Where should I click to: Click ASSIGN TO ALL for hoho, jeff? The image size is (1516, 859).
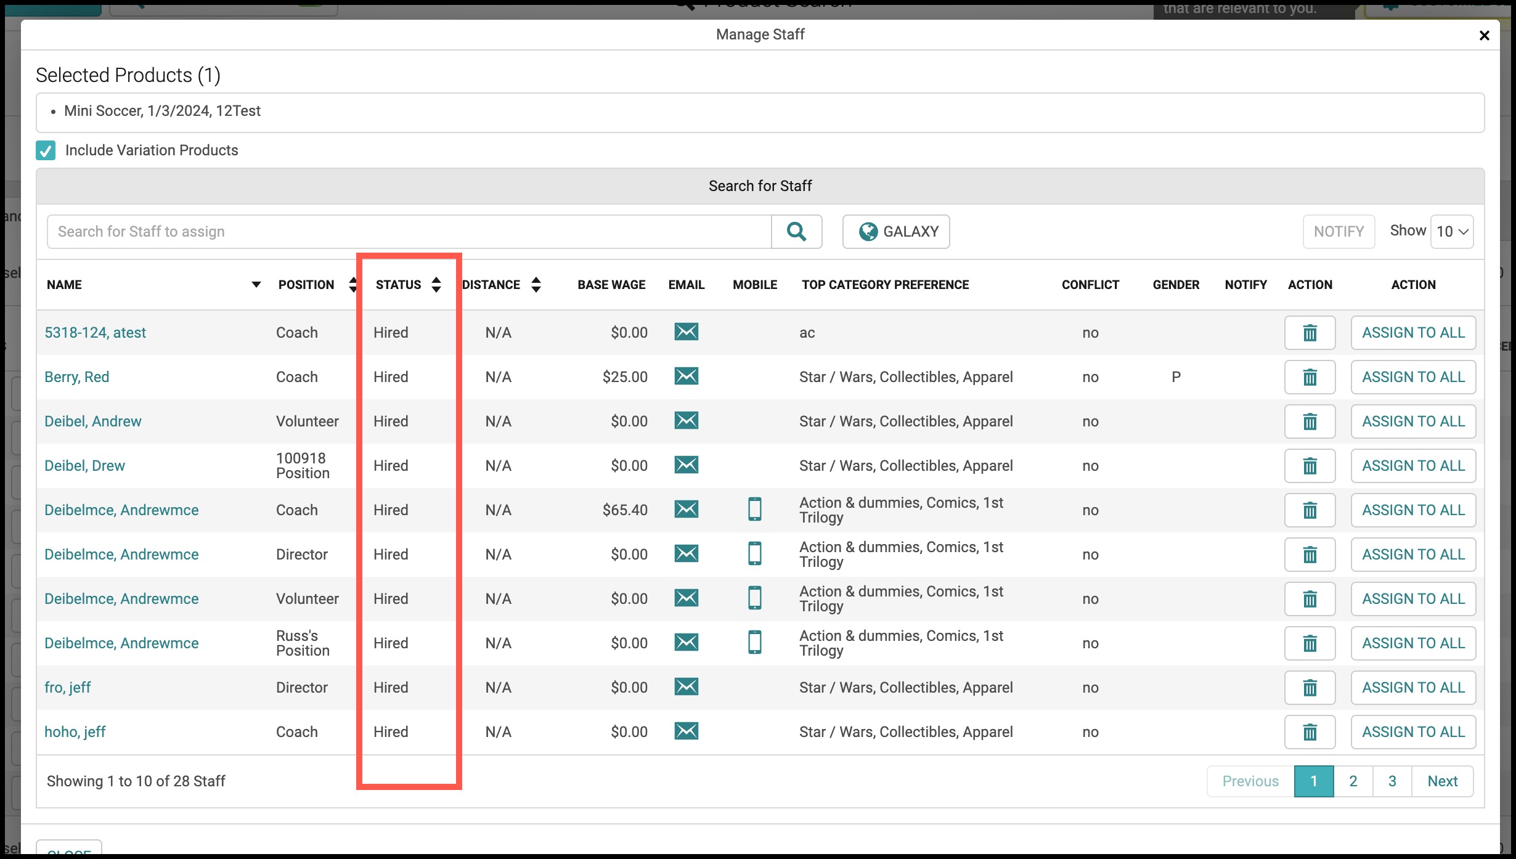(x=1413, y=732)
